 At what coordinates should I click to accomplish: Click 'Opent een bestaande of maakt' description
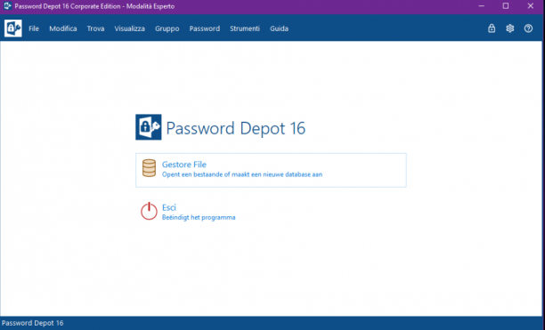click(x=242, y=174)
